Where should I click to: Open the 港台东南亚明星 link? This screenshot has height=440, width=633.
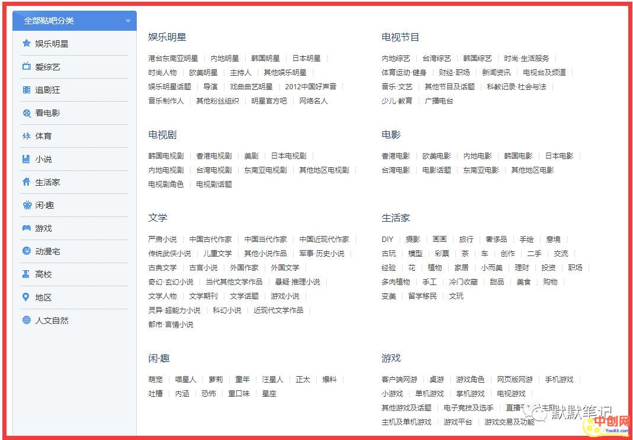173,59
